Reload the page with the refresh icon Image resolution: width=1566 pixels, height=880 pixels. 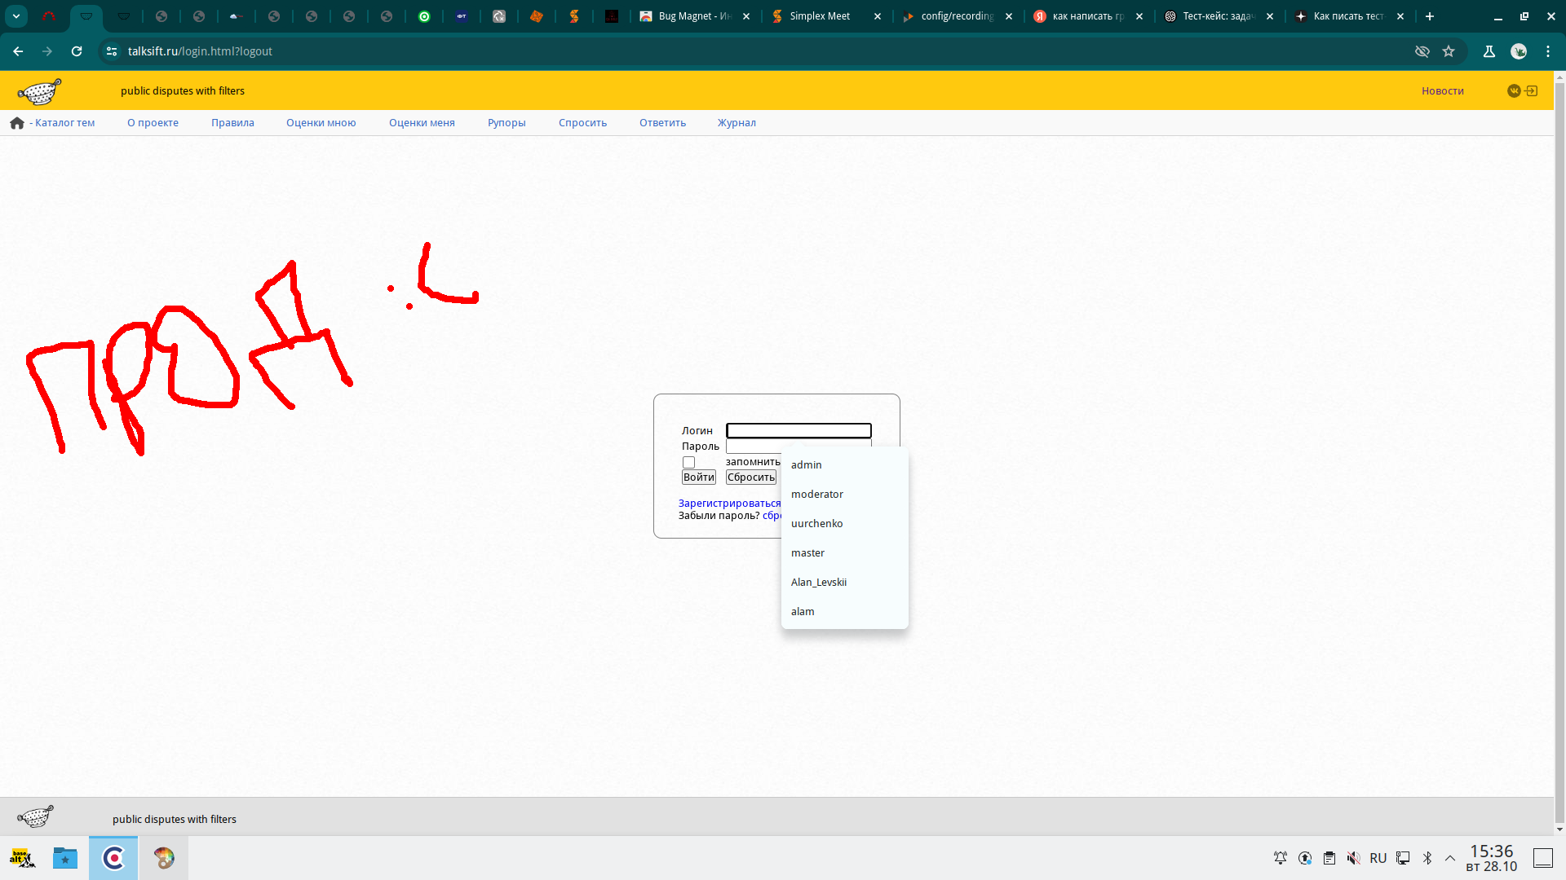point(77,51)
